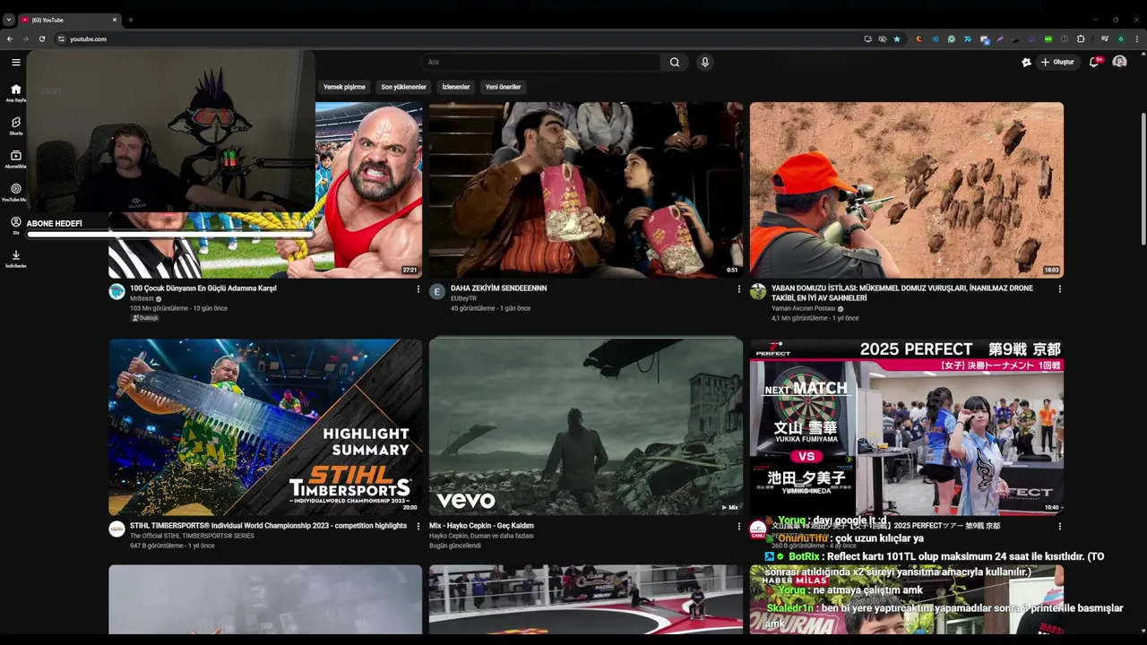Play the STIHL Timbersports highlight thumbnail

(x=265, y=427)
